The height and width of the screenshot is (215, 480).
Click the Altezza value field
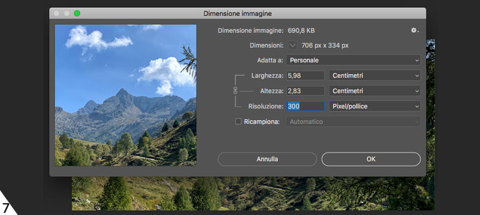point(305,91)
